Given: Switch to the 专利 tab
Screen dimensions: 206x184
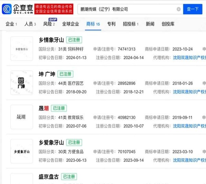Looking at the screenshot, I should [111, 24].
